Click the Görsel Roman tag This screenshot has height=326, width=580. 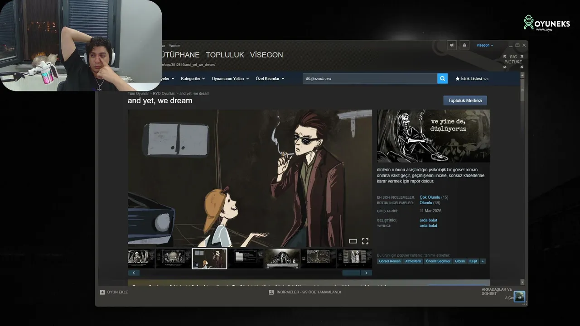point(390,261)
